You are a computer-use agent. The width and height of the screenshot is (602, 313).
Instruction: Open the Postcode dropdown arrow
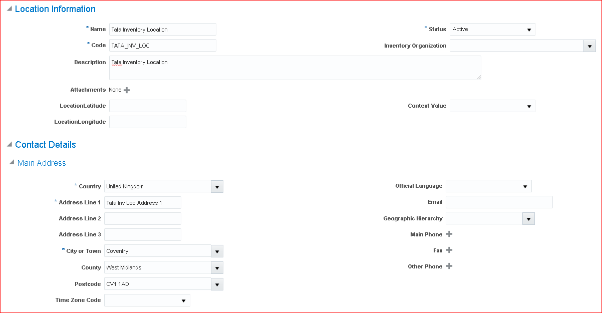pos(217,284)
